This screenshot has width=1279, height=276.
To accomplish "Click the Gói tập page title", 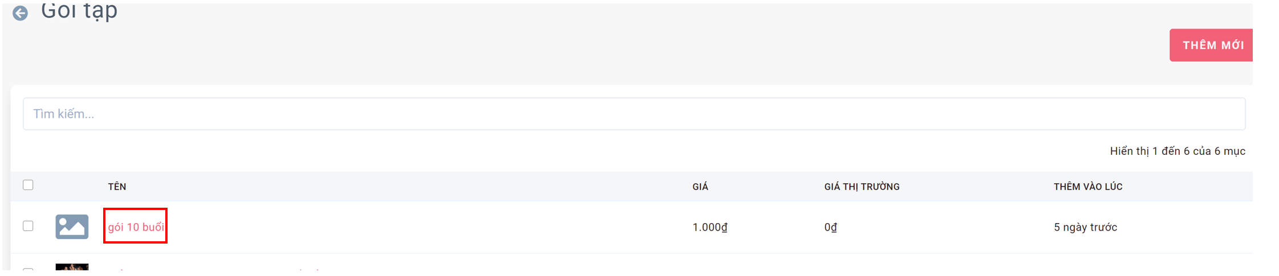I will [x=79, y=11].
